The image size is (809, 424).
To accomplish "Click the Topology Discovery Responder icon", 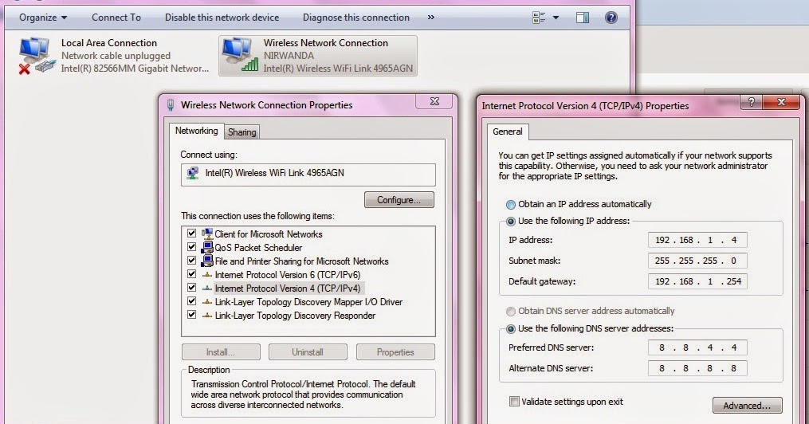I will (x=207, y=315).
